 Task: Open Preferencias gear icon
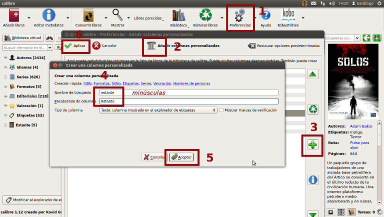point(240,15)
